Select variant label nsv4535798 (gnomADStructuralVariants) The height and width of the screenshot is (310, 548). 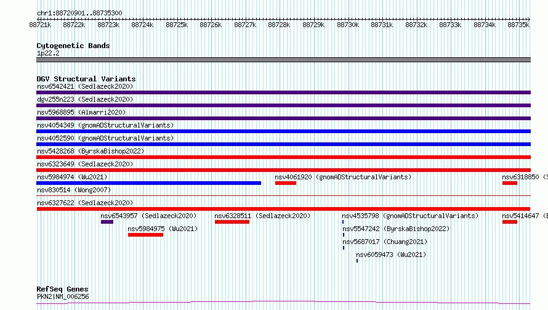tap(410, 216)
